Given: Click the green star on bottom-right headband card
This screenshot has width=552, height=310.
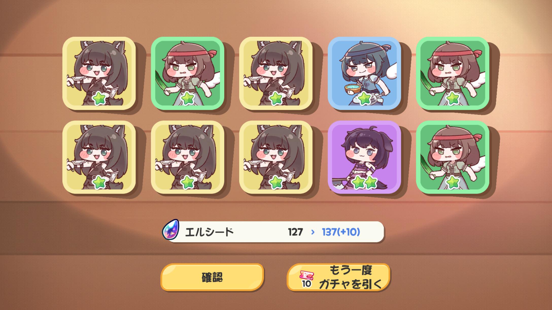Looking at the screenshot, I should point(453,182).
